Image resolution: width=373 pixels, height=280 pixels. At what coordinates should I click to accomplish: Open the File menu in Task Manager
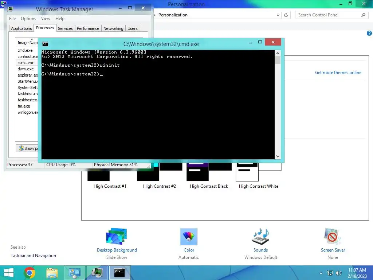(x=12, y=19)
